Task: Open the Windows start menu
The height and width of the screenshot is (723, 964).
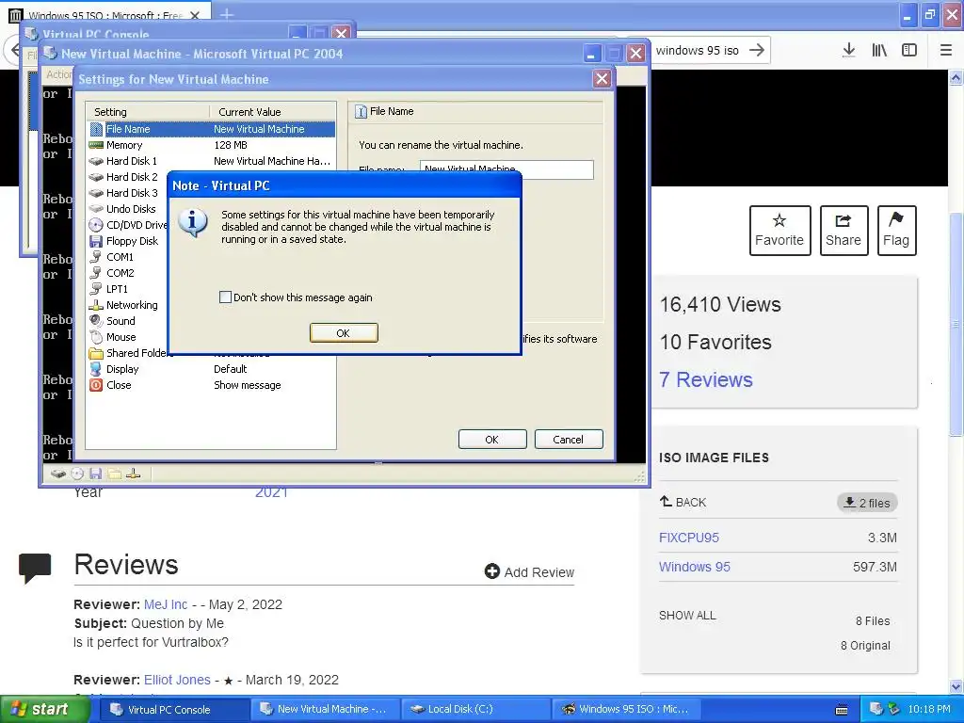Action: [x=44, y=710]
